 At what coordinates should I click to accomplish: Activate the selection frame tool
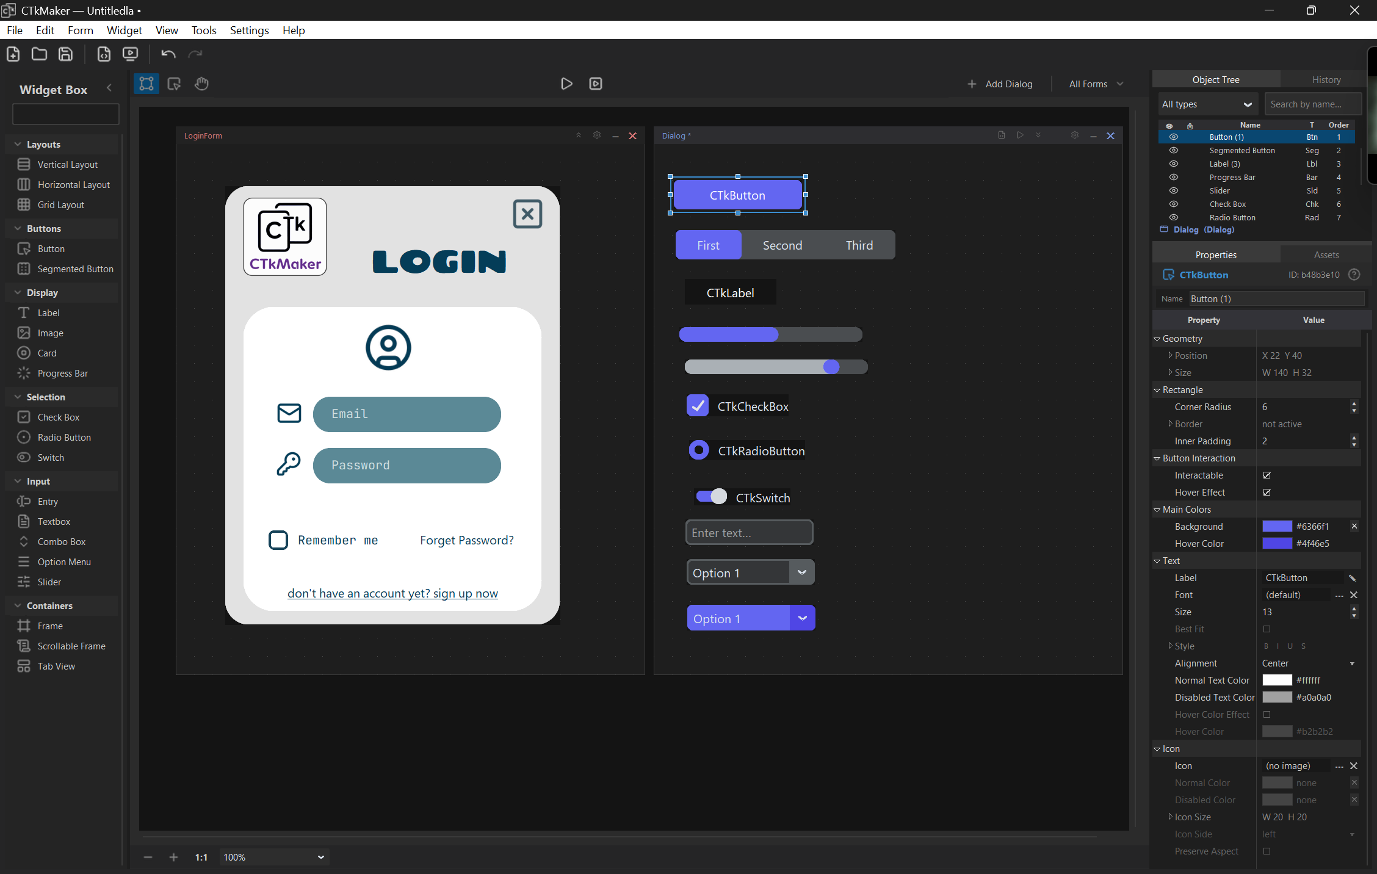click(146, 84)
